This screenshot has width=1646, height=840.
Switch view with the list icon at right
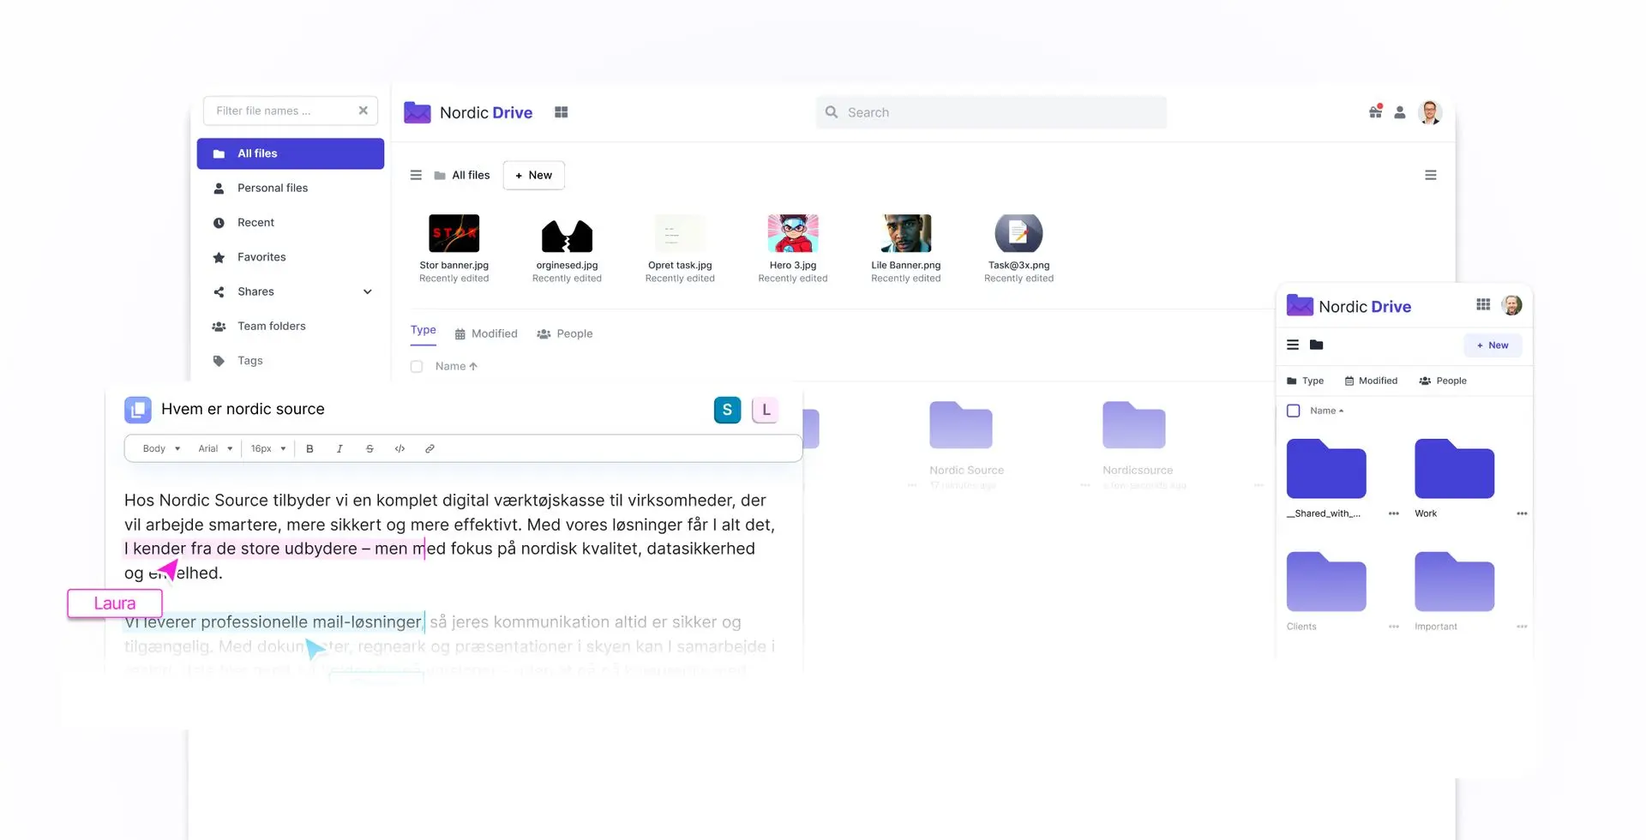[x=1431, y=175]
